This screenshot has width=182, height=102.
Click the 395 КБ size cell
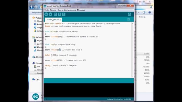[147, 54]
